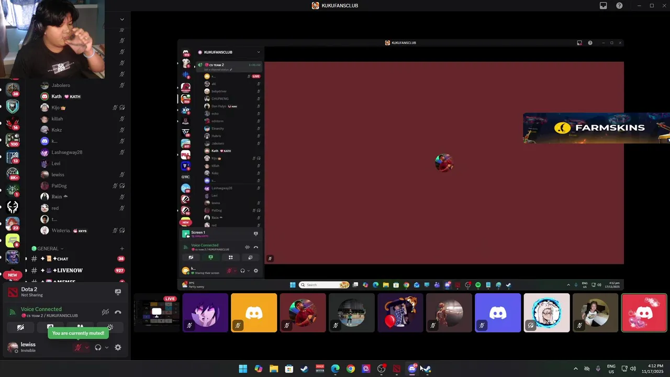Screen dimensions: 670x377
Task: Select Levi in the voice member list
Action: click(x=82, y=163)
